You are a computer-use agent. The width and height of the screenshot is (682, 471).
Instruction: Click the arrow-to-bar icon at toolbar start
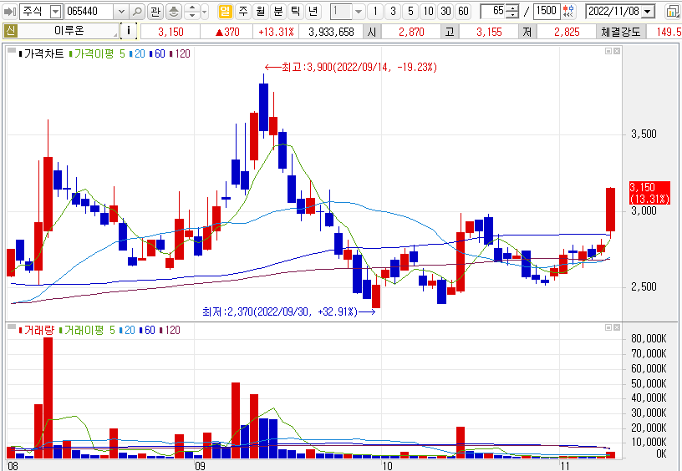[x=9, y=12]
